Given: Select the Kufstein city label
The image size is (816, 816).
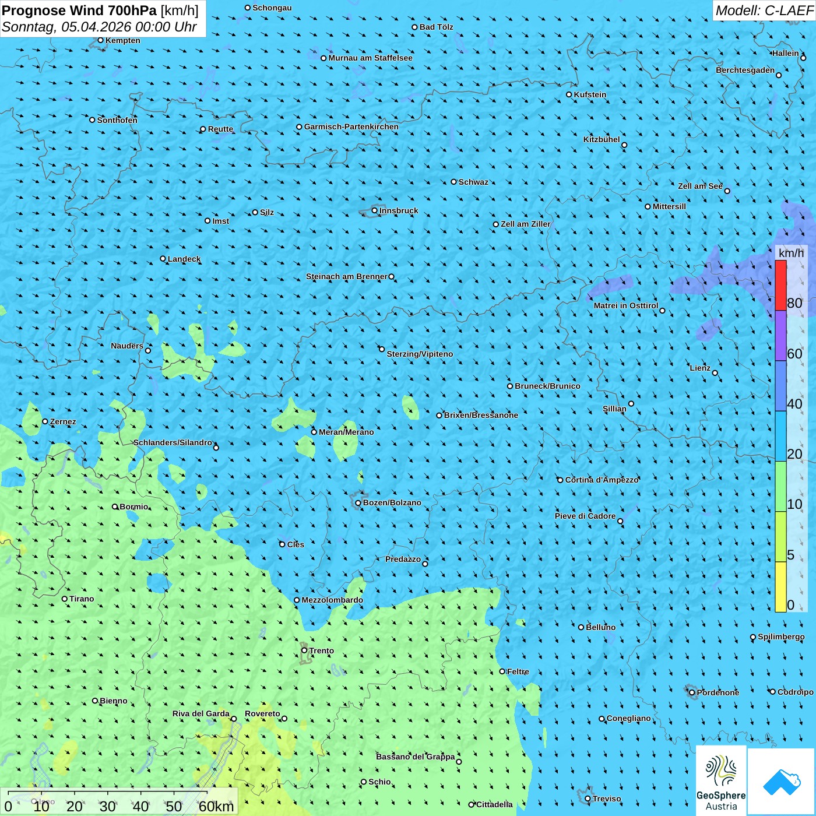Looking at the screenshot, I should 590,94.
